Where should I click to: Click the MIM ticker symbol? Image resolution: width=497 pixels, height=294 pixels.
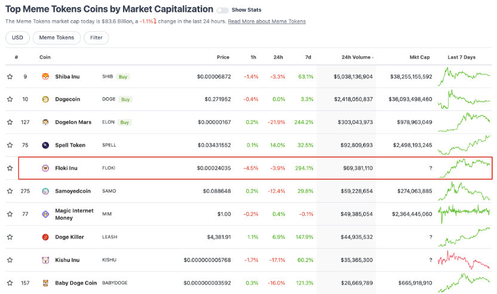tap(107, 214)
